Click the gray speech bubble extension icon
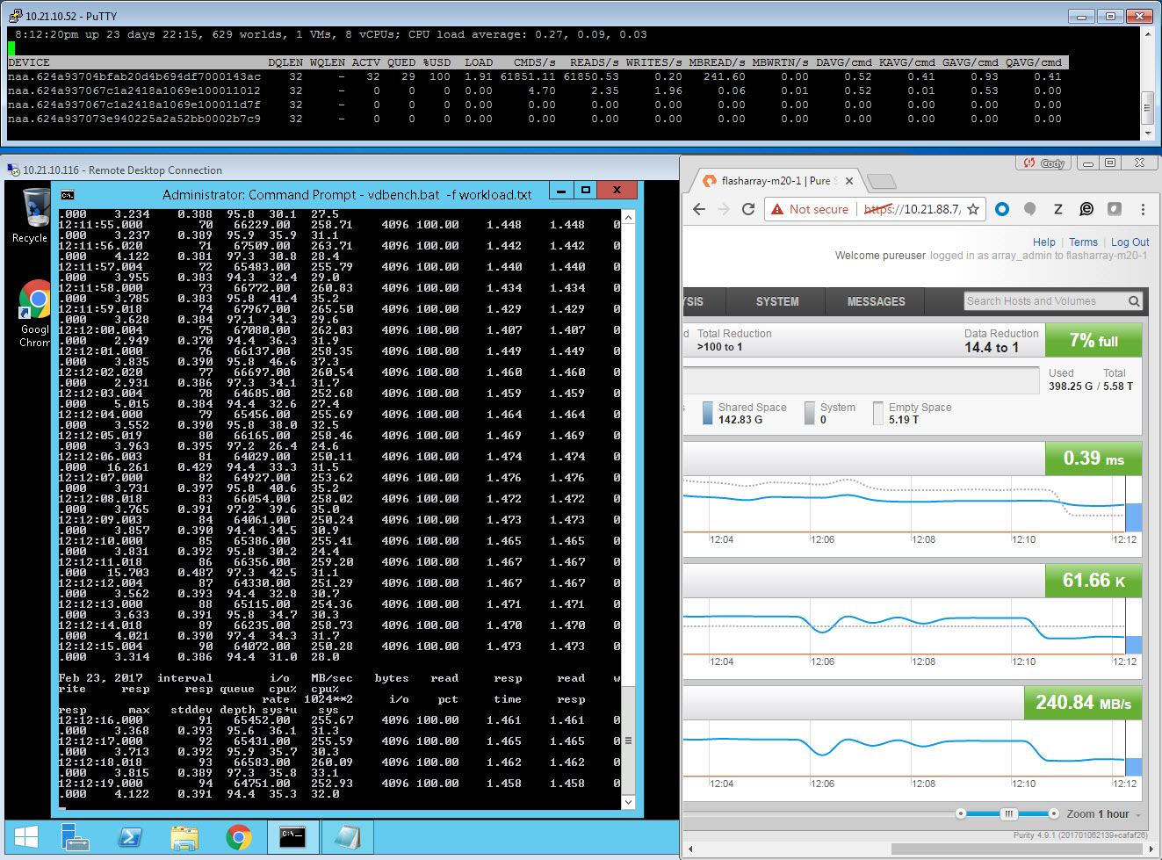1162x860 pixels. pyautogui.click(x=1029, y=209)
